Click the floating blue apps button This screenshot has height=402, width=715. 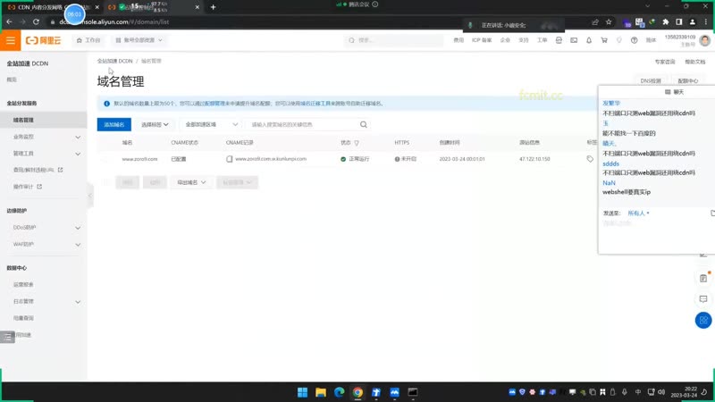pyautogui.click(x=703, y=320)
